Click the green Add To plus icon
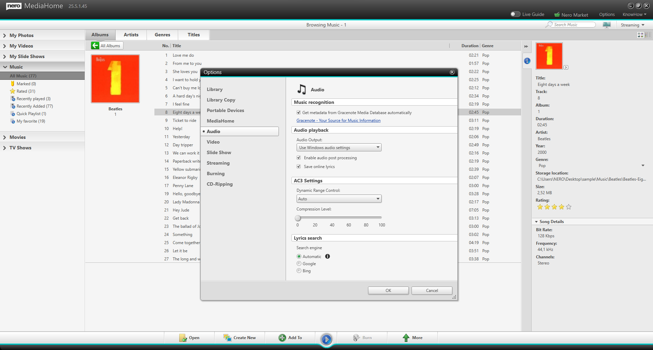The height and width of the screenshot is (350, 653). click(x=282, y=338)
